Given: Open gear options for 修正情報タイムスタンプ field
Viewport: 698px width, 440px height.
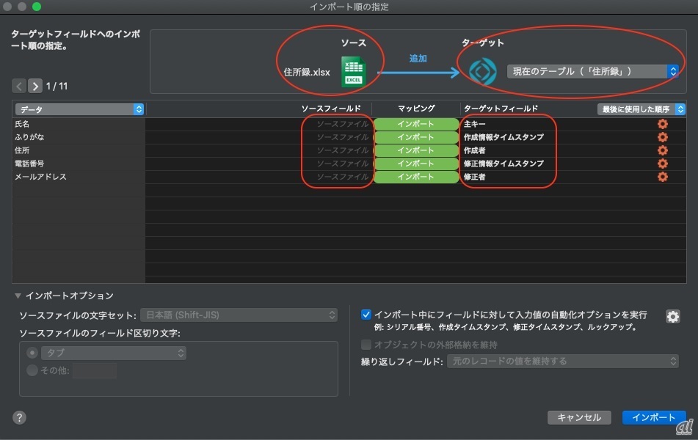Looking at the screenshot, I should coord(662,164).
